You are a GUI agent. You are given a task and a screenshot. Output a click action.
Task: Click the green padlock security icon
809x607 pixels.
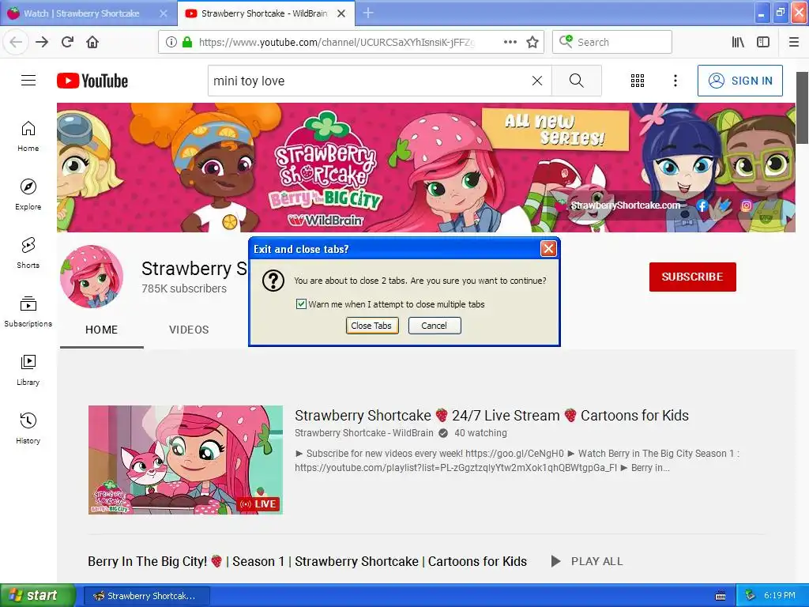[x=186, y=42]
